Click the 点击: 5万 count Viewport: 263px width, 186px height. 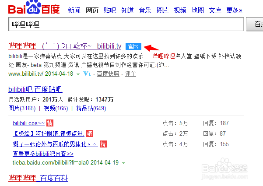coord(175,123)
